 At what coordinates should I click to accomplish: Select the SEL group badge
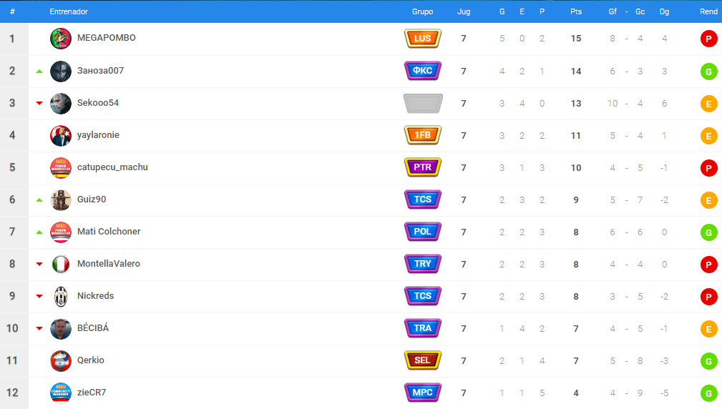pyautogui.click(x=423, y=360)
